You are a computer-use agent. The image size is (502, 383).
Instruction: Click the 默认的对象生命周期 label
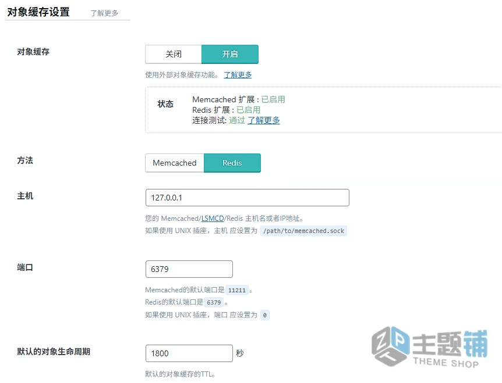tap(54, 352)
